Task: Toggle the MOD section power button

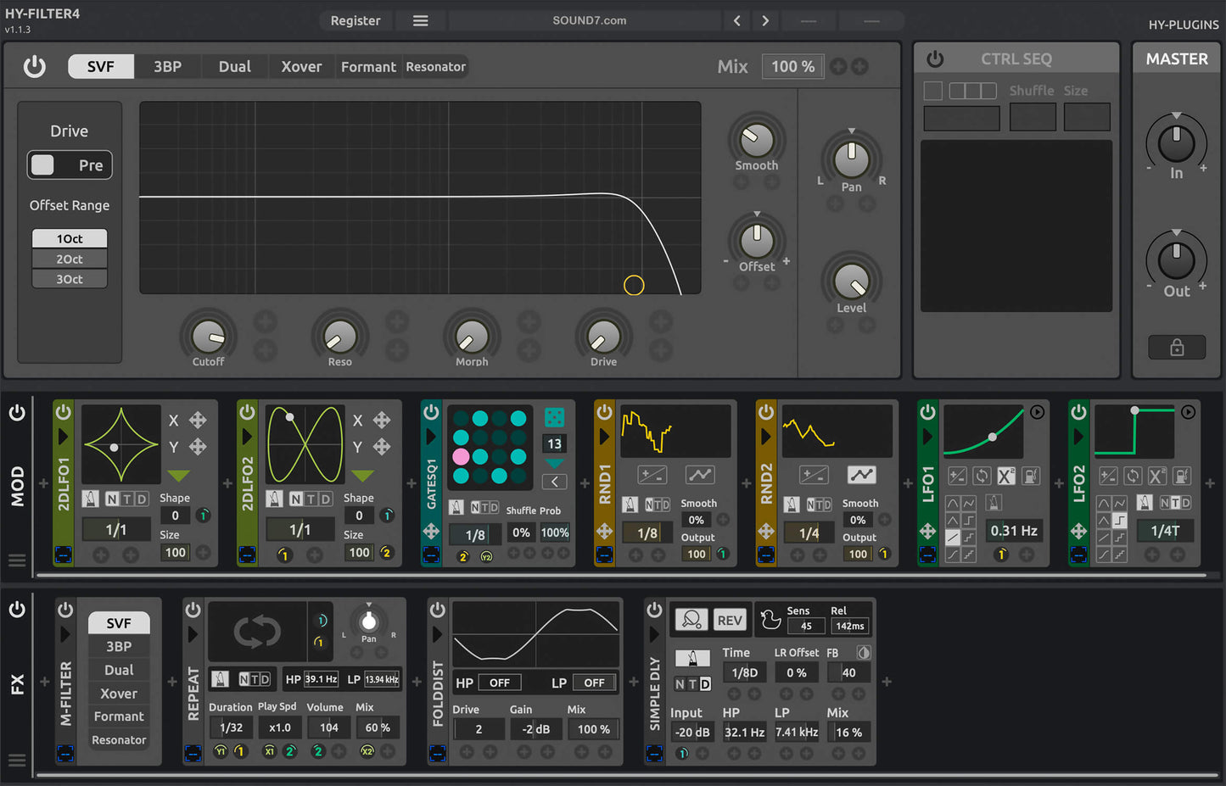Action: pos(17,413)
